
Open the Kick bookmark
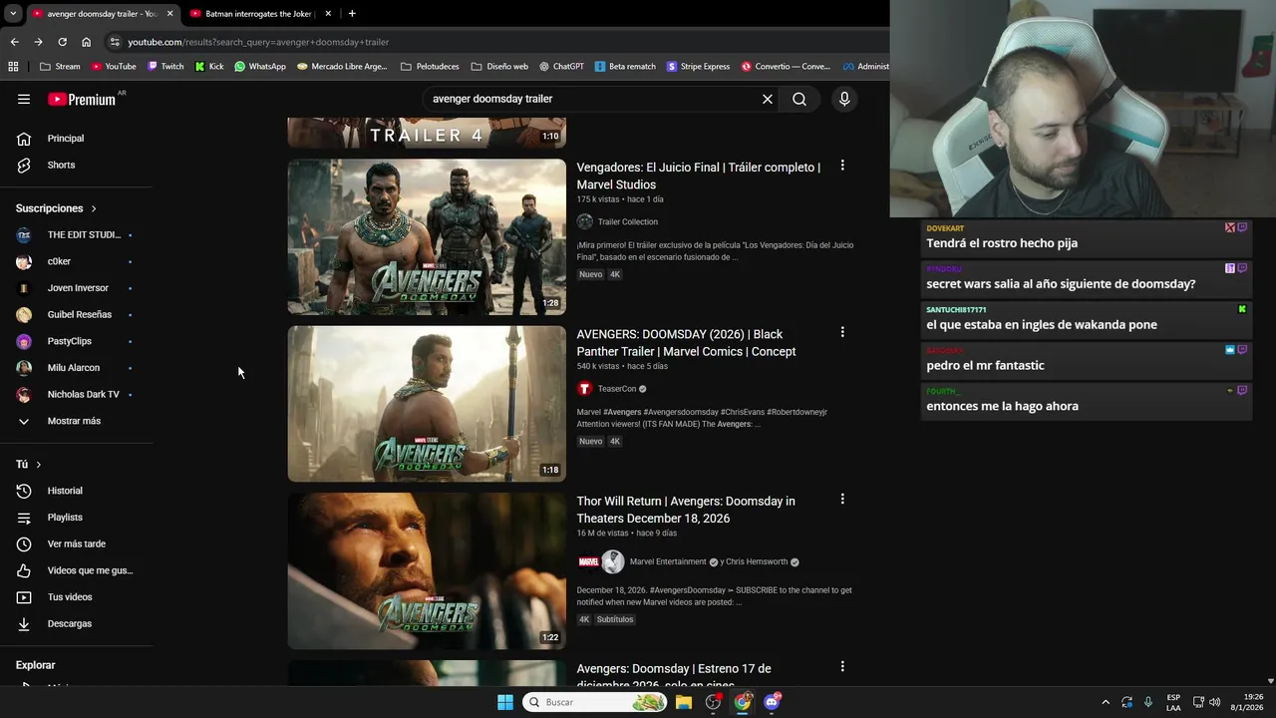pyautogui.click(x=209, y=67)
